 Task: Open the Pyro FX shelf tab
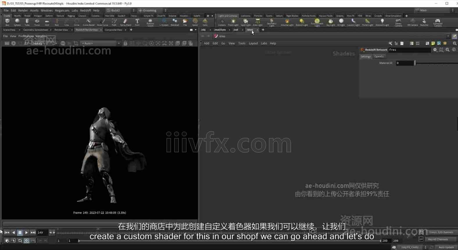click(350, 16)
